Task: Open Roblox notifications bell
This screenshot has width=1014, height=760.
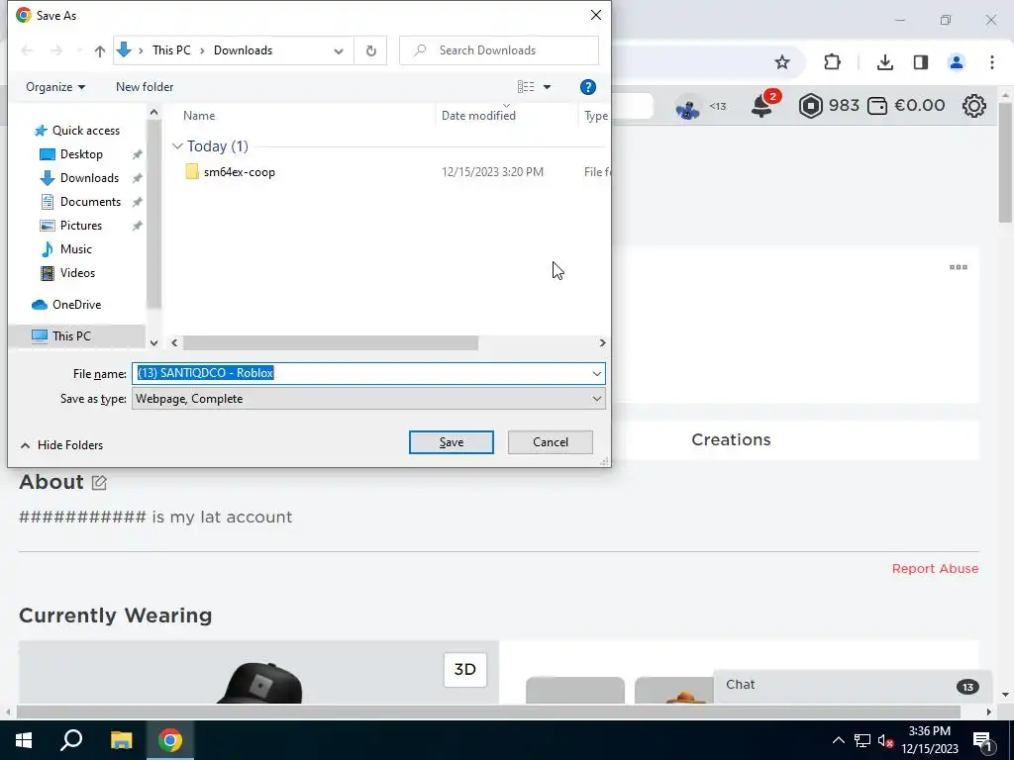Action: point(763,105)
